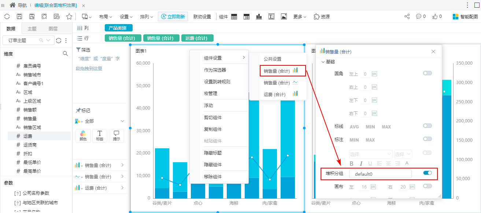Viewport: 481px width, 213px height.
Task: Switch to the 图层 tab
Action: (53, 28)
